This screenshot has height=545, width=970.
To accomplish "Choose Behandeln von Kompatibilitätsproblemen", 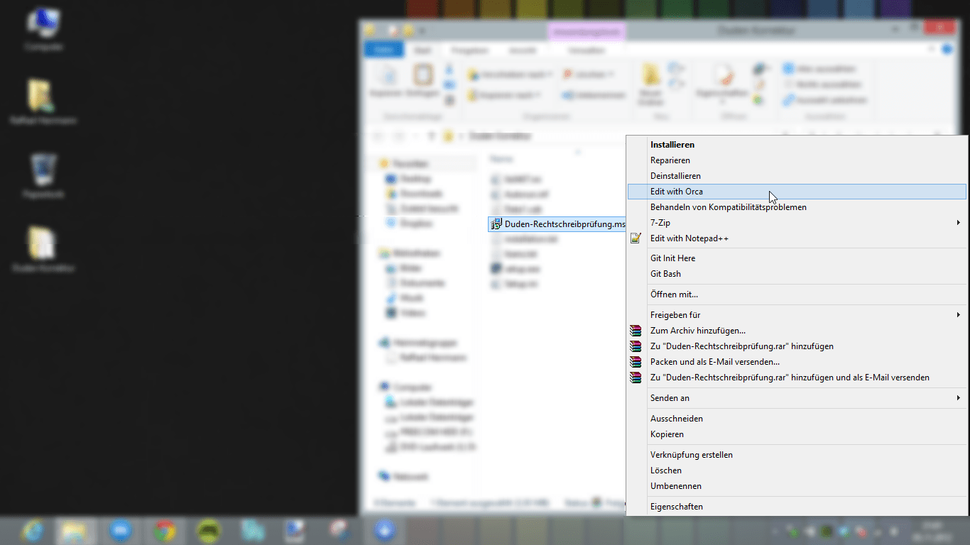I will [796, 207].
